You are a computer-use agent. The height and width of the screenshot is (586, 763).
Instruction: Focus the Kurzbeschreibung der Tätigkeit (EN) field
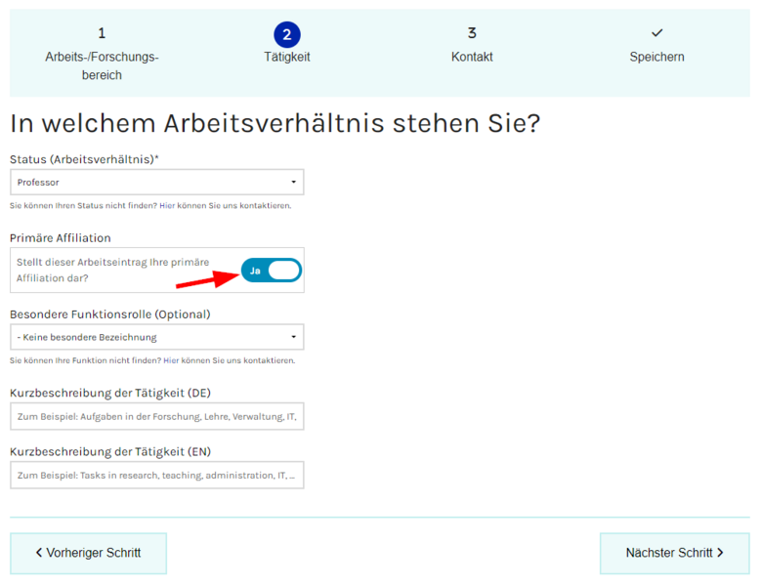[156, 476]
